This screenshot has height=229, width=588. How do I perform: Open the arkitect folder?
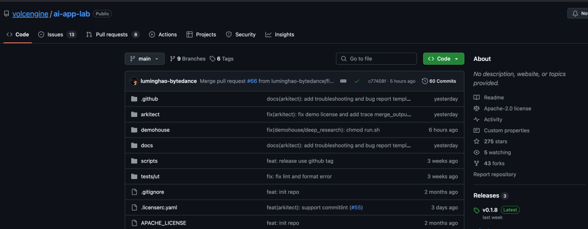pos(150,114)
